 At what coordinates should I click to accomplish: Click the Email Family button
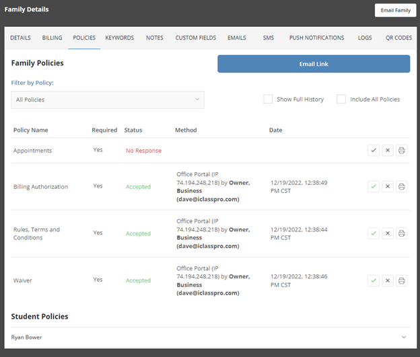click(395, 11)
